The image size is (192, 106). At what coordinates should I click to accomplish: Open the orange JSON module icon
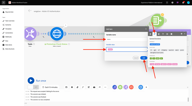[x=131, y=87]
